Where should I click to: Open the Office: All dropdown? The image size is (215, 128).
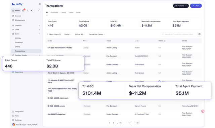(x=80, y=34)
